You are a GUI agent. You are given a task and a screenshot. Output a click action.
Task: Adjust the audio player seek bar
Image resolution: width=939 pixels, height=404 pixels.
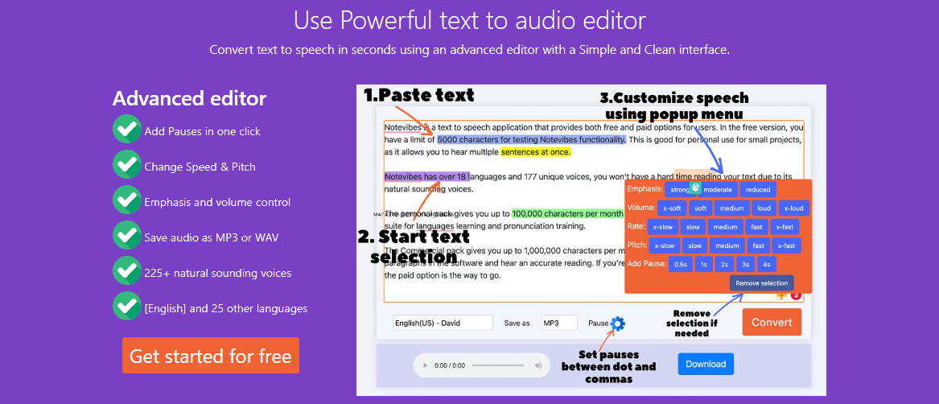498,365
